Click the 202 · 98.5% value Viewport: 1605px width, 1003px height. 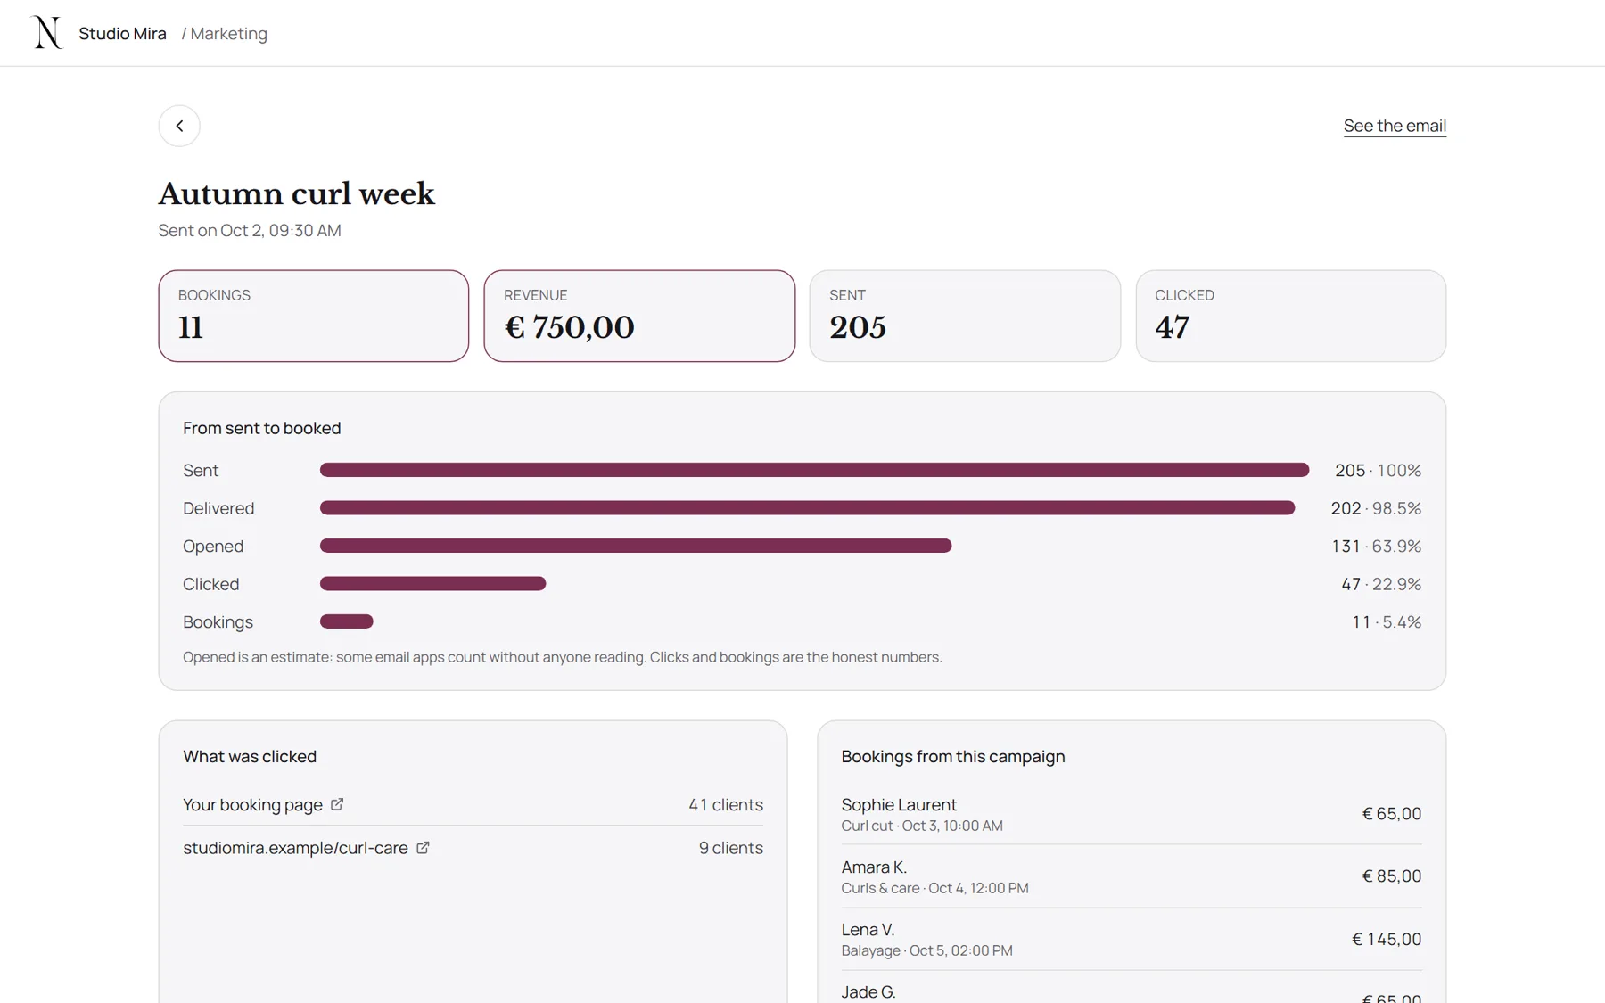point(1376,508)
